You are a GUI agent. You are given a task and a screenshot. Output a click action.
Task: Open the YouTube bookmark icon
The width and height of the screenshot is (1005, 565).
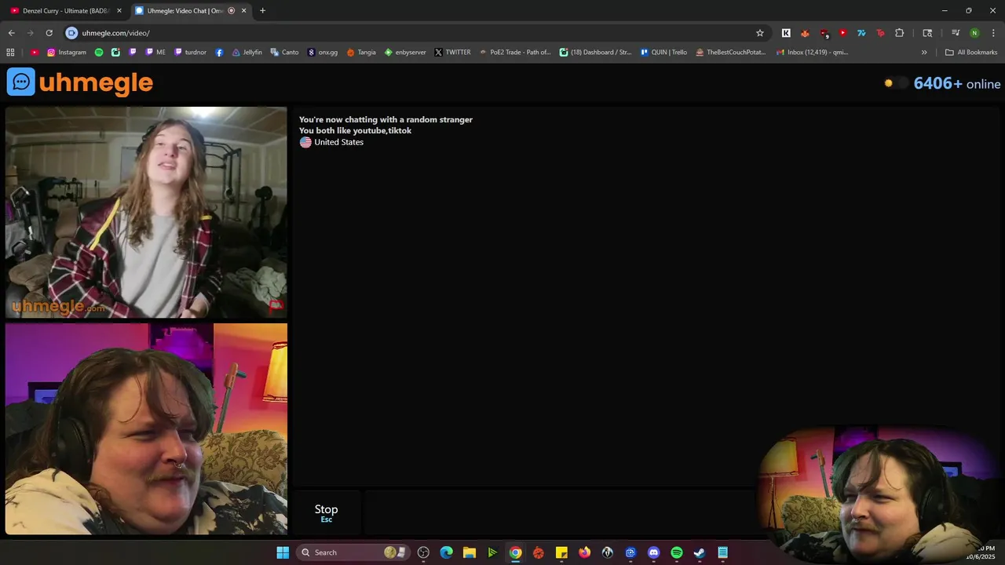coord(35,53)
